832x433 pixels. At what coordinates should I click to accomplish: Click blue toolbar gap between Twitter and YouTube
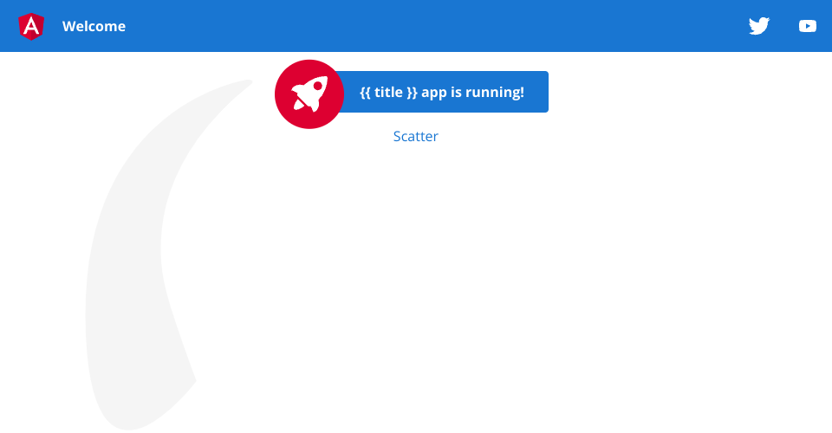click(784, 26)
